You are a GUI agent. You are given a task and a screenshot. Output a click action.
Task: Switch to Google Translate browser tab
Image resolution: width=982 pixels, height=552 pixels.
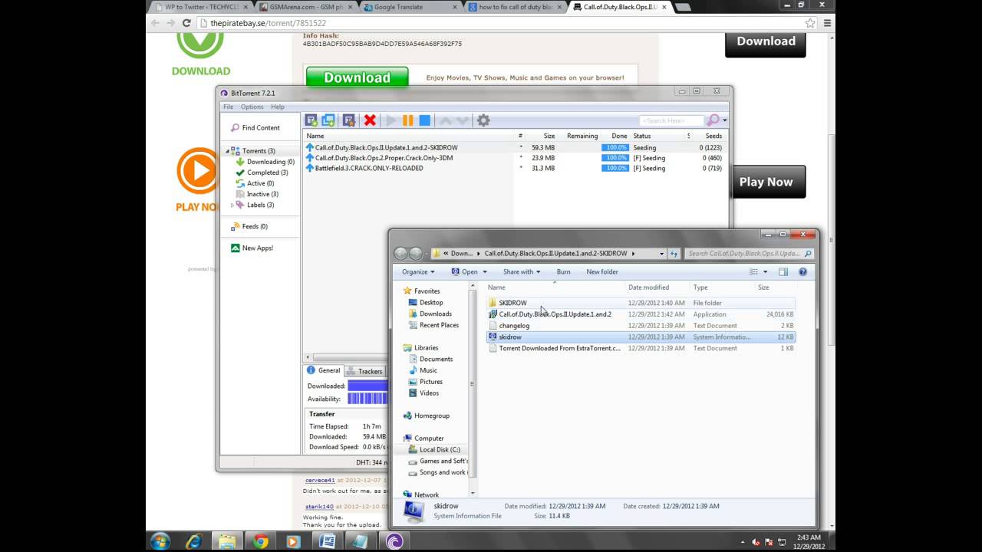(x=410, y=7)
